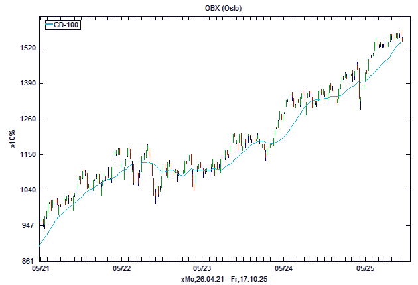Select the GD-100 legend label

[x=67, y=25]
